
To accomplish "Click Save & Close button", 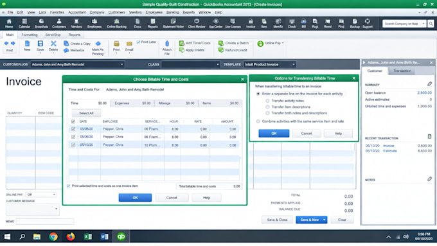I will tap(278, 220).
